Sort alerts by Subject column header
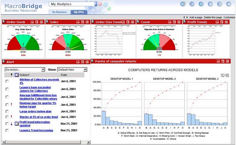 point(25,75)
